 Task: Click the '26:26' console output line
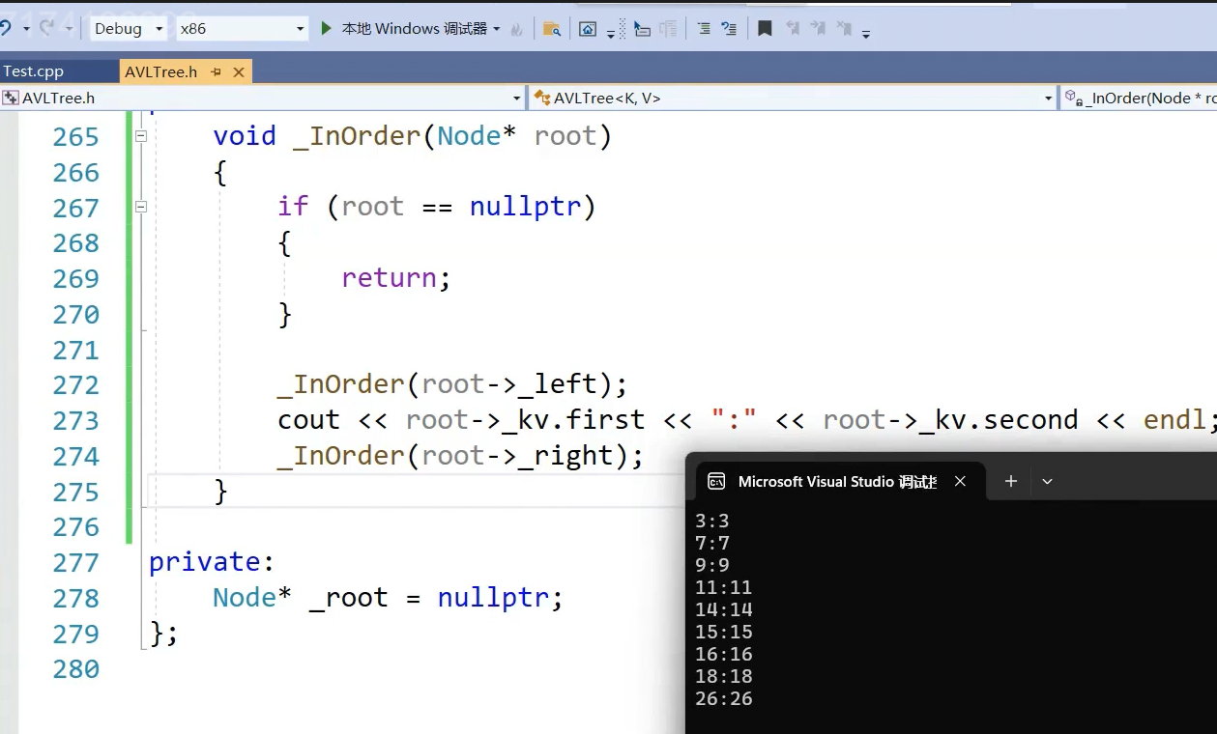point(723,698)
